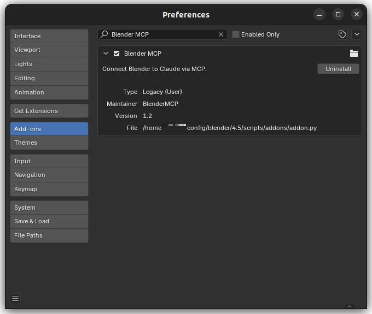The width and height of the screenshot is (372, 314).
Task: Open Animation preferences
Action: point(49,92)
